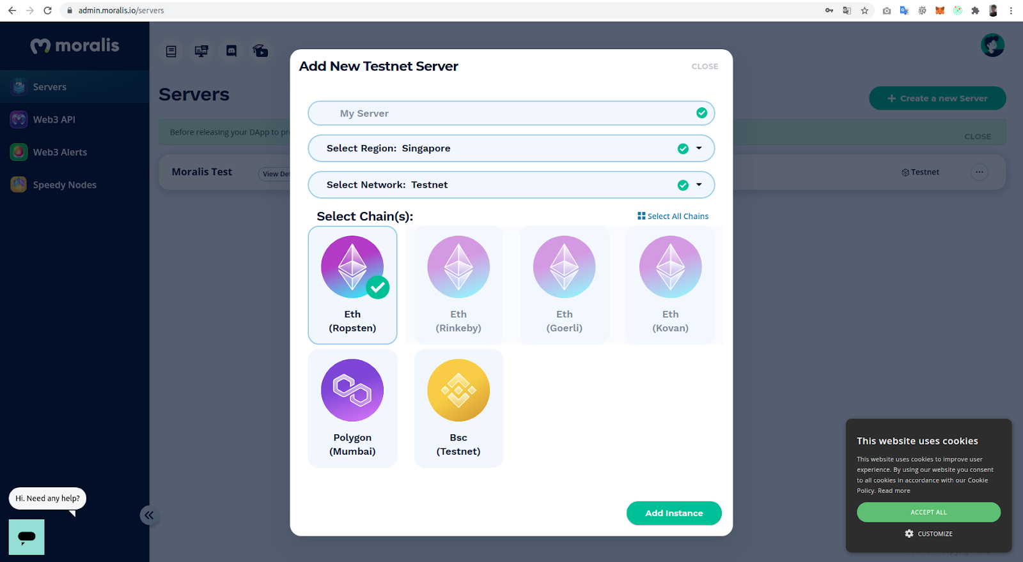Click the Customize cookies option
1023x562 pixels.
[928, 533]
